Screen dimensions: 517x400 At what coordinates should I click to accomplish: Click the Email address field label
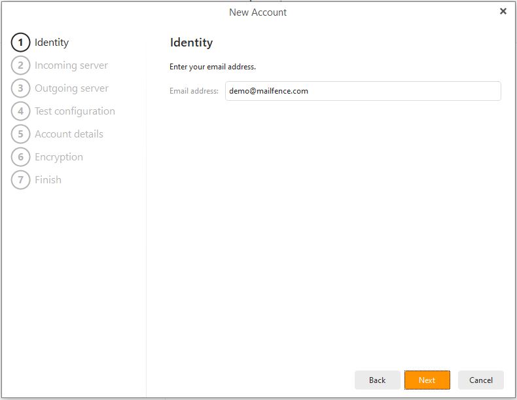194,91
